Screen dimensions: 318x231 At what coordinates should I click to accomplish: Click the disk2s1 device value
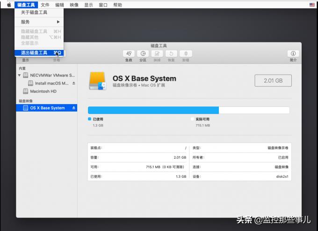[282, 176]
